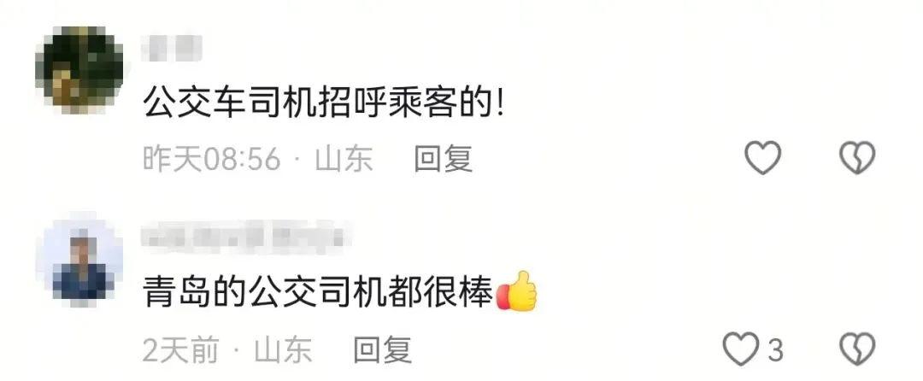The image size is (923, 381).
Task: Click the 昨天08:56 timestamp
Action: click(211, 159)
